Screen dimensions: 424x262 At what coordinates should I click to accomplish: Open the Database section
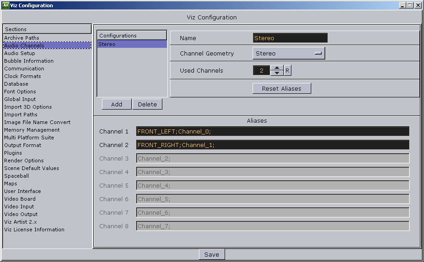tap(16, 83)
